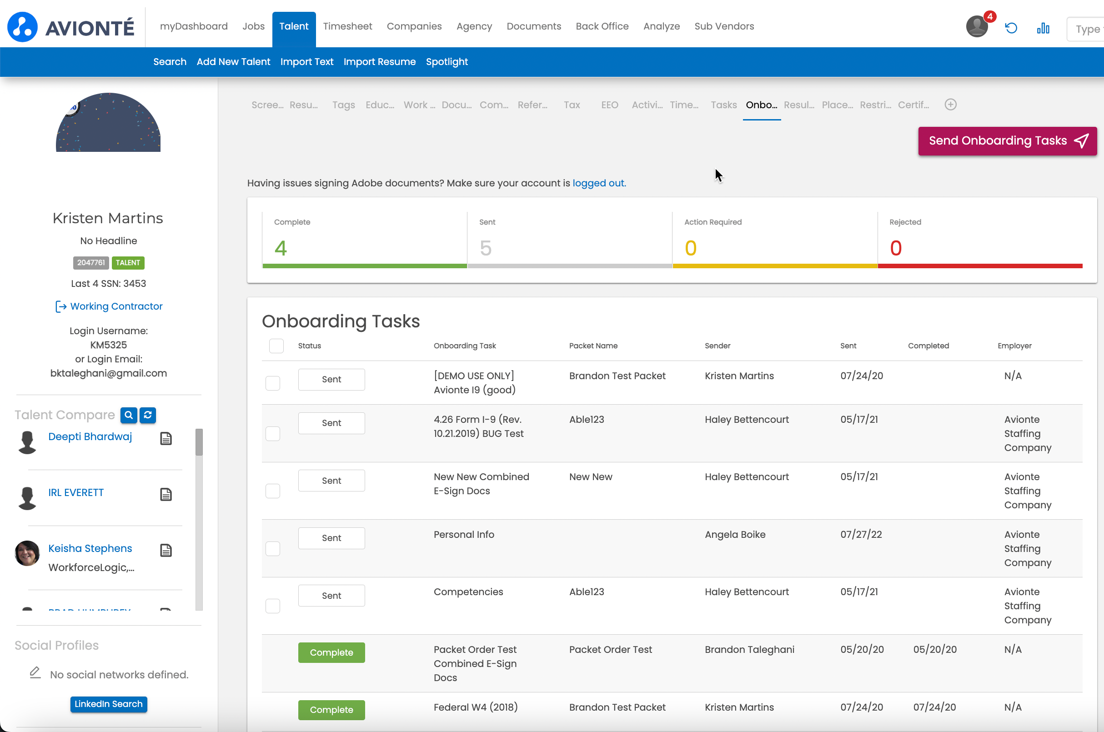Click the Sent date column header

pyautogui.click(x=848, y=346)
